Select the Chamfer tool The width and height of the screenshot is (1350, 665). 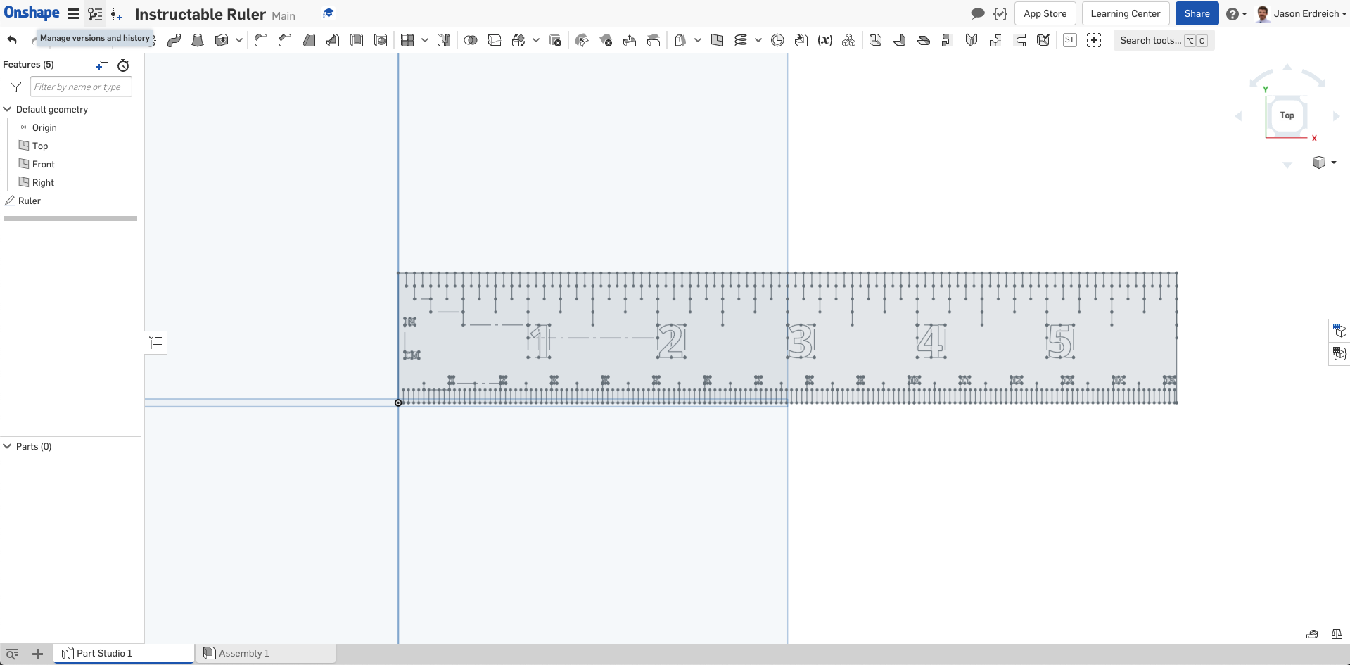pyautogui.click(x=284, y=40)
